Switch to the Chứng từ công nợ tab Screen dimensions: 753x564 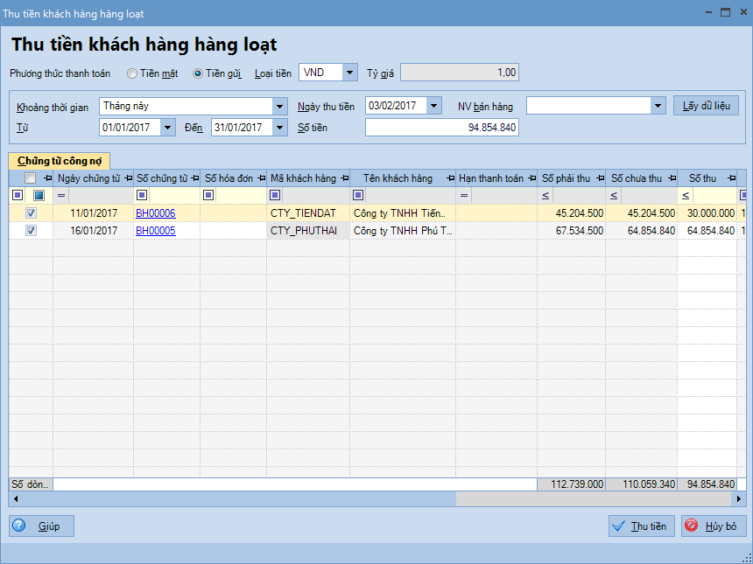click(x=58, y=161)
